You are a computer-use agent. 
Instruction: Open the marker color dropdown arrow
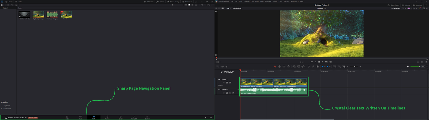coord(330,66)
